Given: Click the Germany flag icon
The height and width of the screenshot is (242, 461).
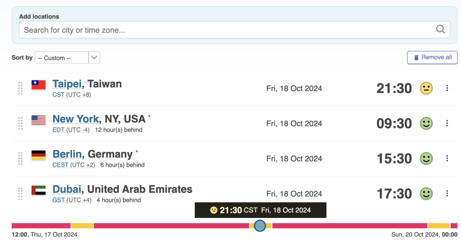Looking at the screenshot, I should (x=39, y=155).
